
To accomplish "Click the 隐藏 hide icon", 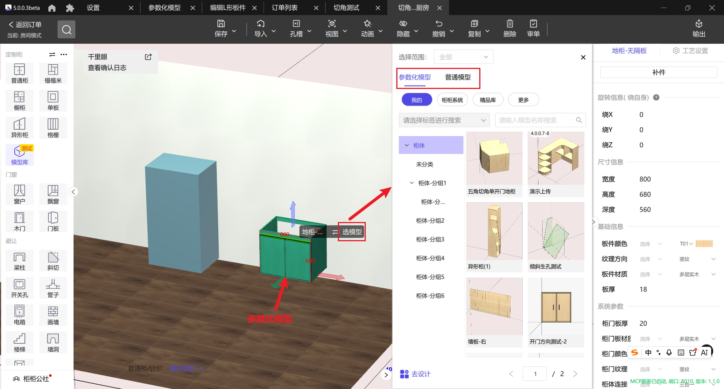I will (403, 24).
